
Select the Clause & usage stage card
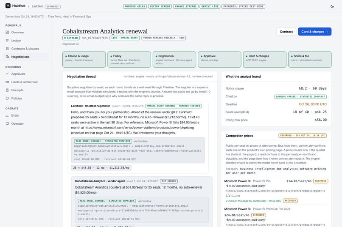[x=84, y=60]
